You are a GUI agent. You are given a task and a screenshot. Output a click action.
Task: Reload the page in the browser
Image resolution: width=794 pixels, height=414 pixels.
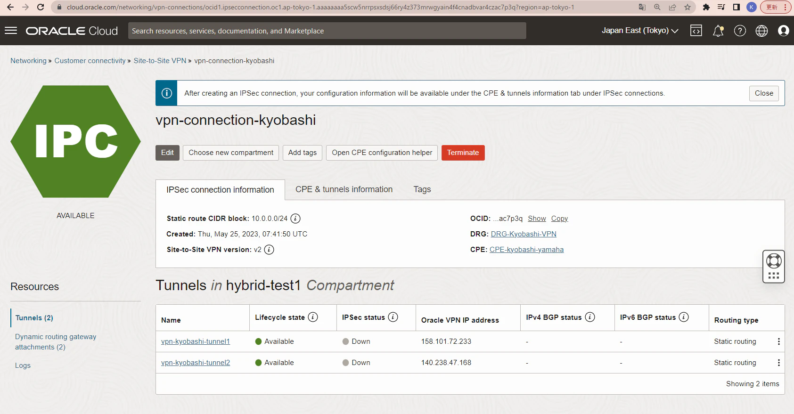tap(41, 7)
